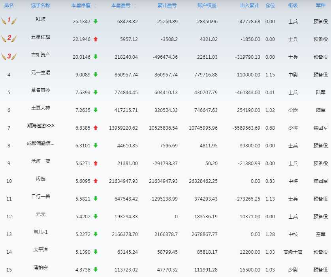The height and width of the screenshot is (277, 331).
Task: Select cumulative value -496474.36
Action: click(x=165, y=57)
